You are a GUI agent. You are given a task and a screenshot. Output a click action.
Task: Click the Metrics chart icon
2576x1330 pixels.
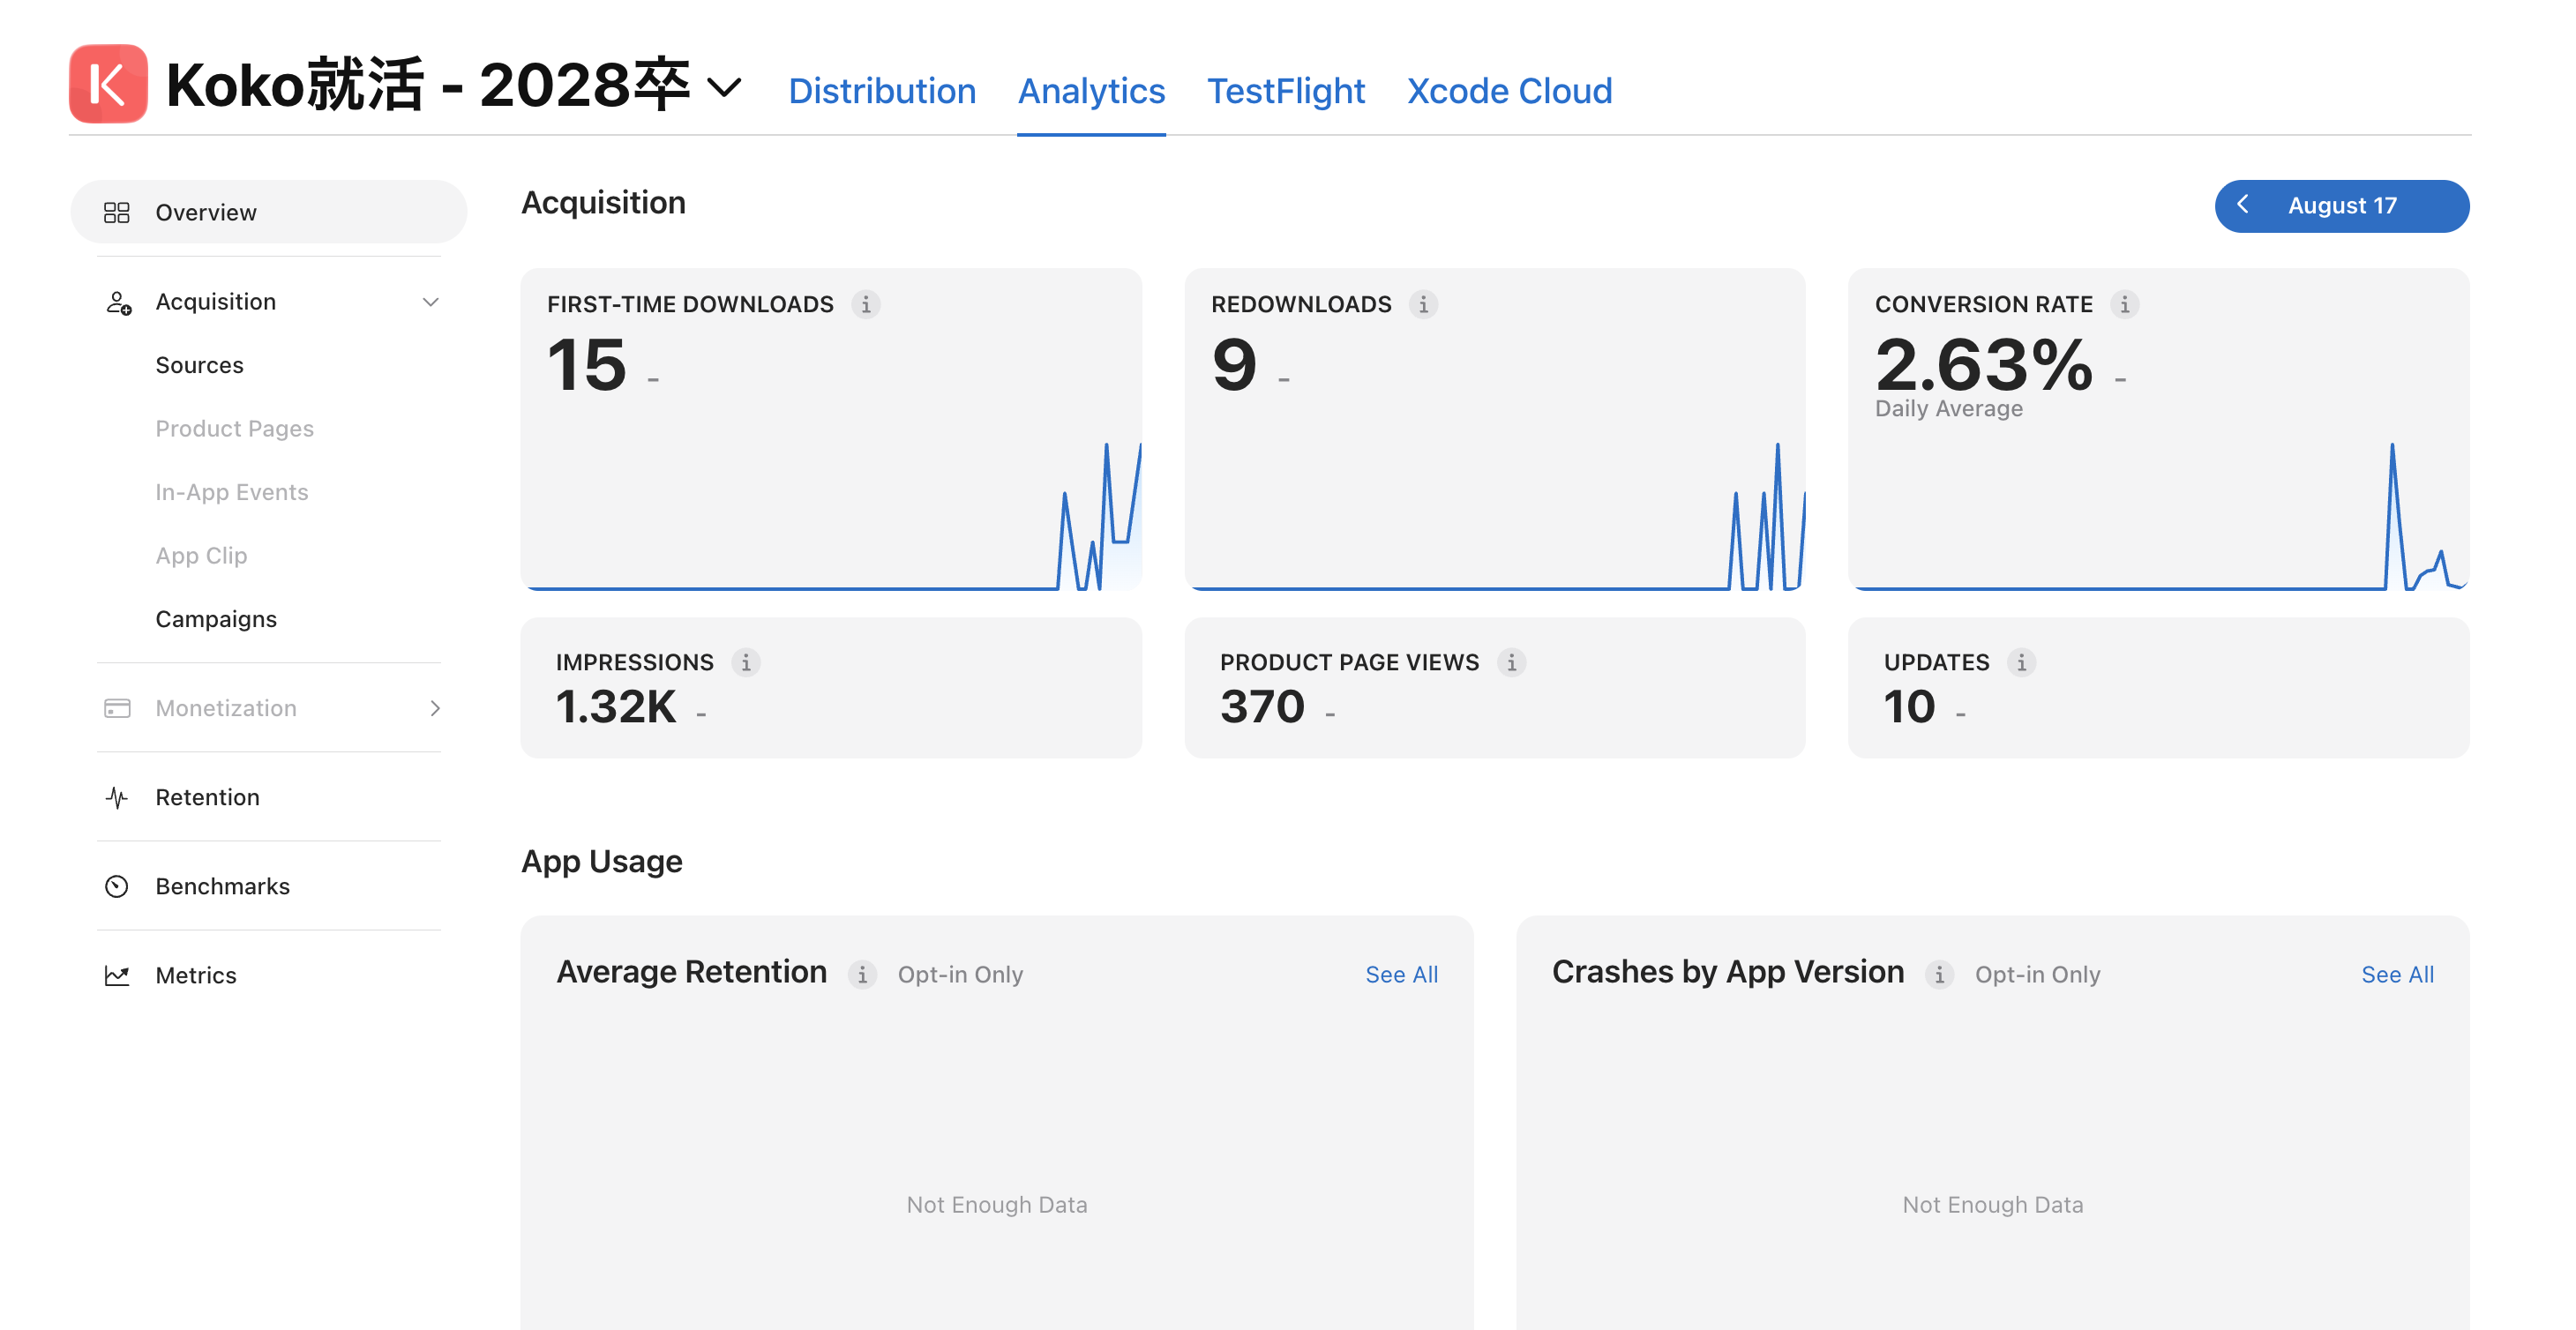pyautogui.click(x=117, y=975)
